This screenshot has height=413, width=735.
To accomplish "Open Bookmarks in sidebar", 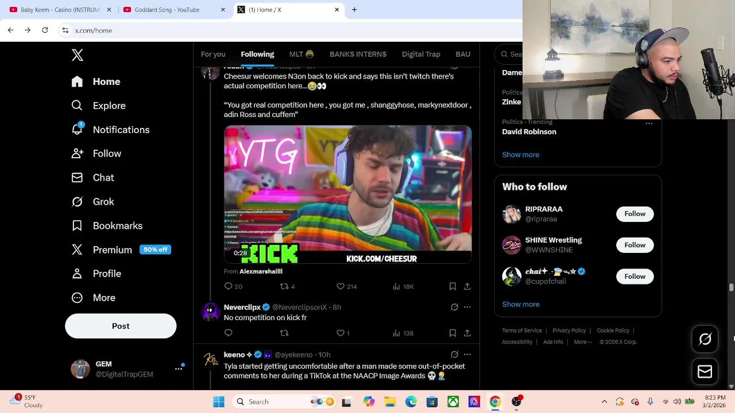I will pos(107,226).
